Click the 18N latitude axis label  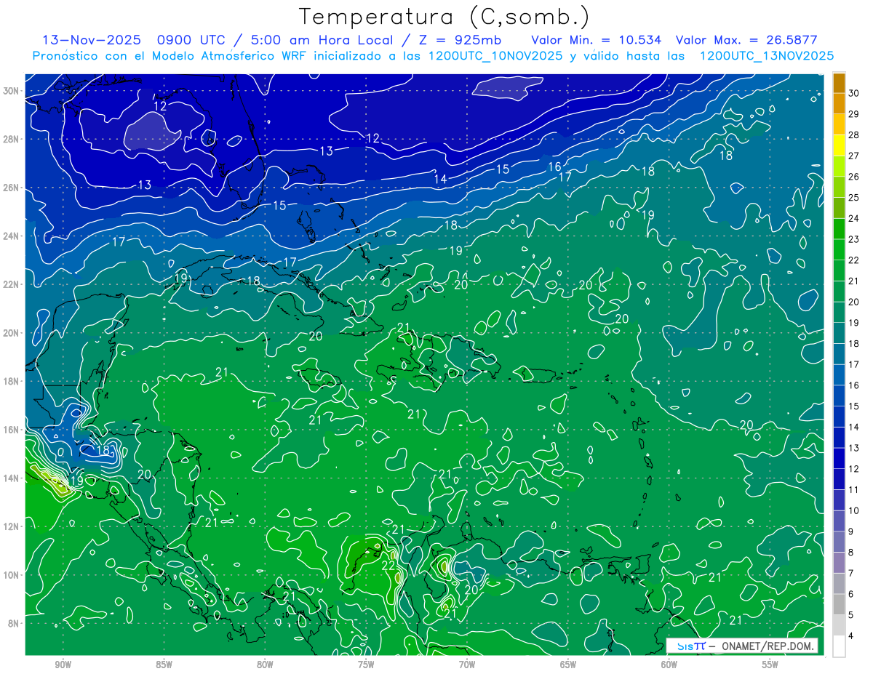point(12,381)
